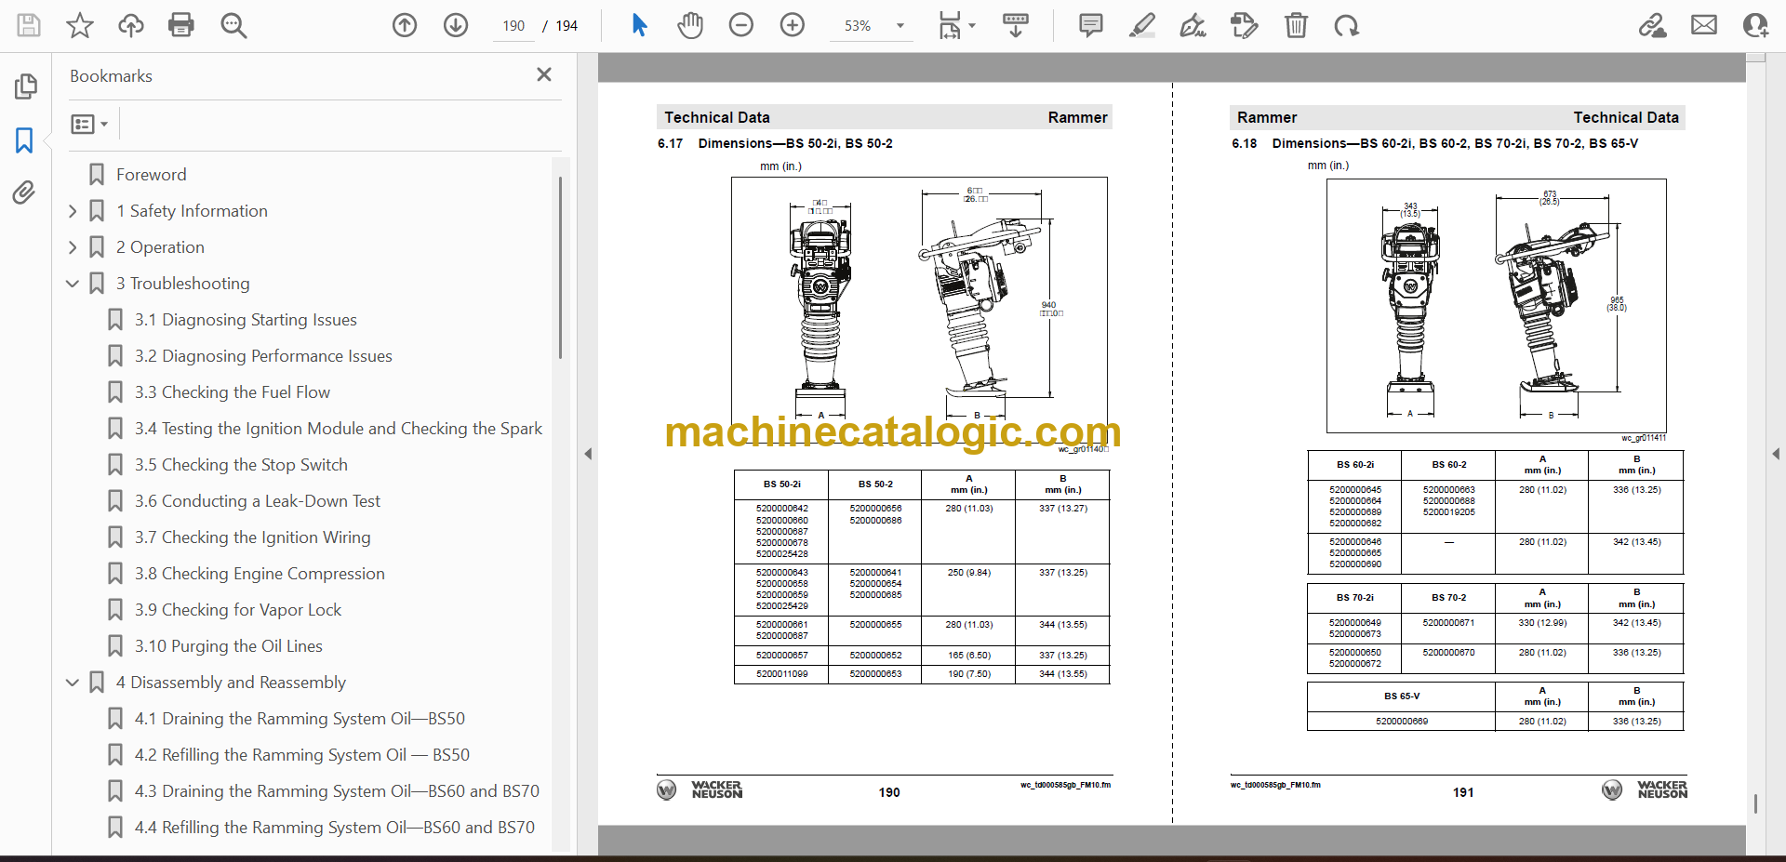
Task: Go to previous page arrow
Action: click(405, 25)
